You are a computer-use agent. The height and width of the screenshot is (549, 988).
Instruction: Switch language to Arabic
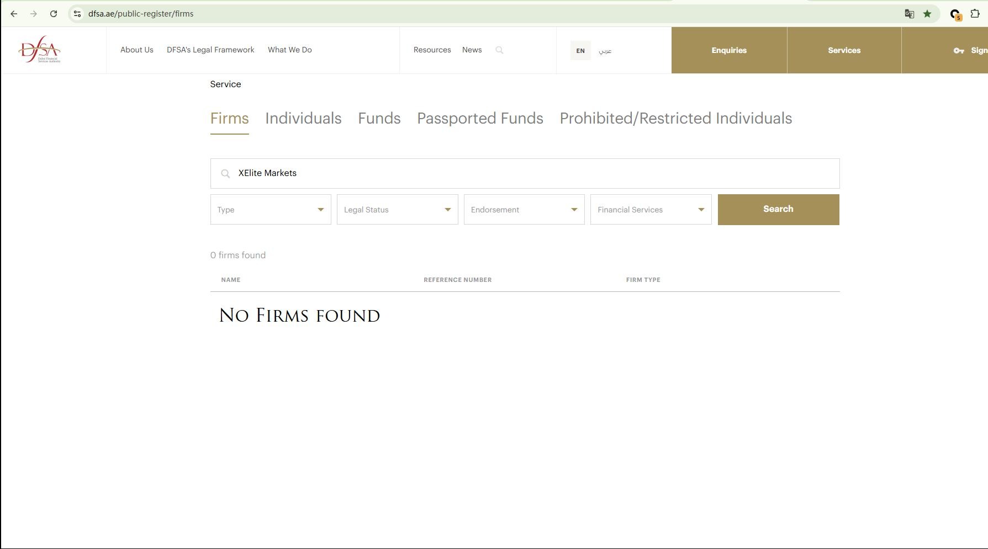pyautogui.click(x=605, y=51)
